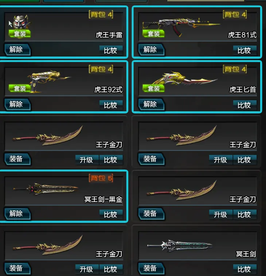Equip the 冥王剑 with 装备 button
Image resolution: width=266 pixels, height=276 pixels.
point(152,268)
